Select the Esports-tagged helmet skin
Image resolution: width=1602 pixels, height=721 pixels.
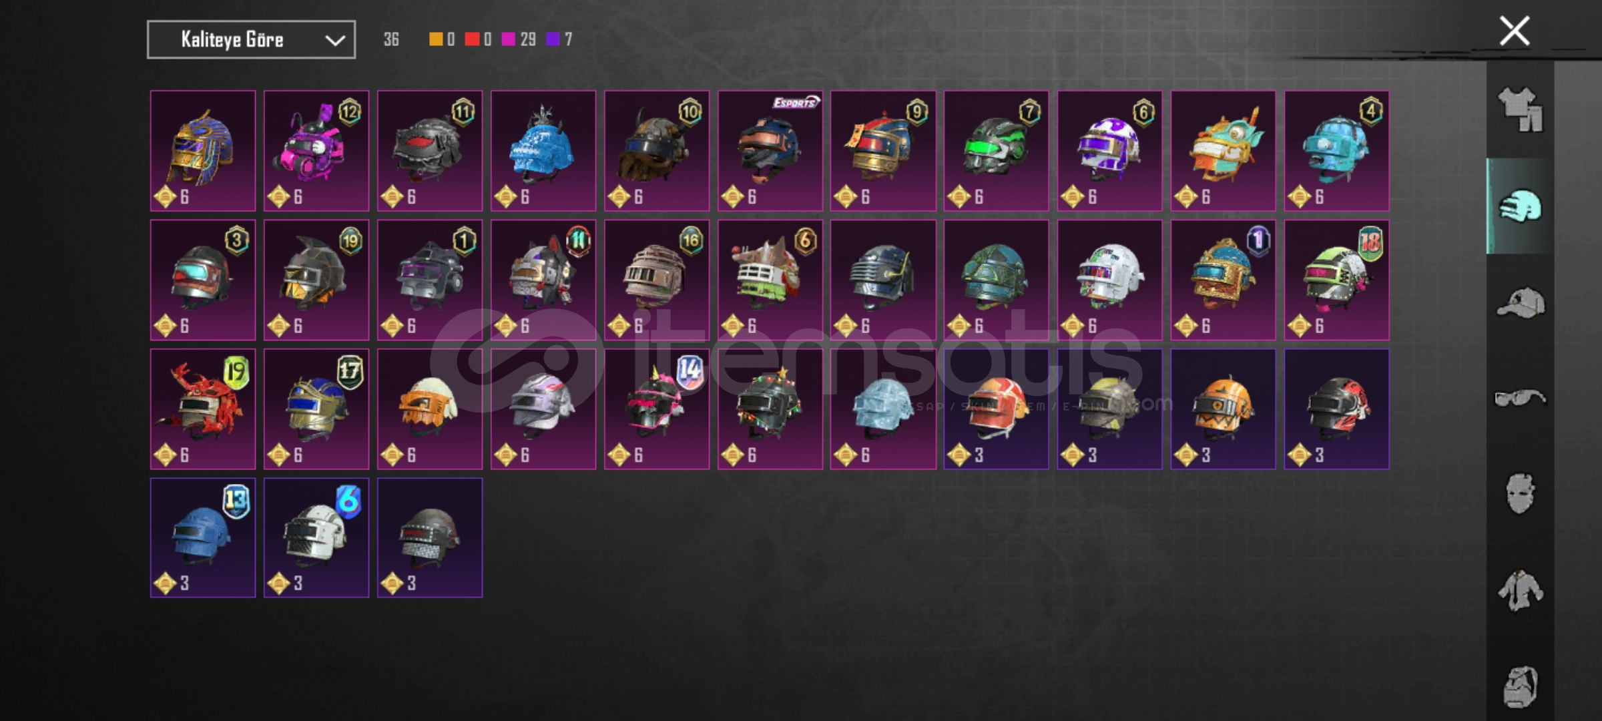(x=770, y=151)
